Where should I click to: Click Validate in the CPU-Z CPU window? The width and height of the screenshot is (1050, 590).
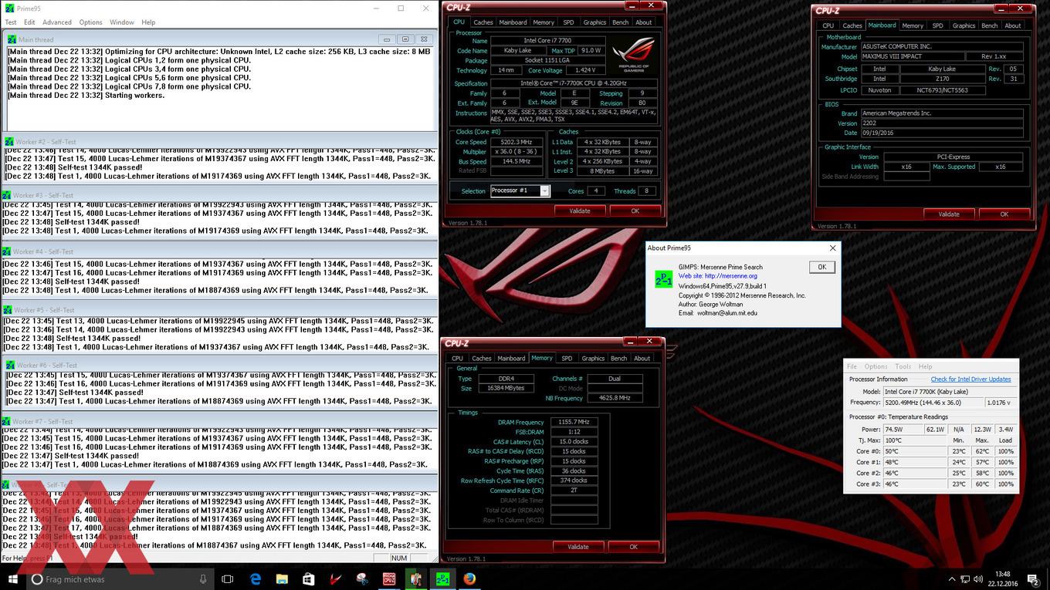(x=580, y=211)
